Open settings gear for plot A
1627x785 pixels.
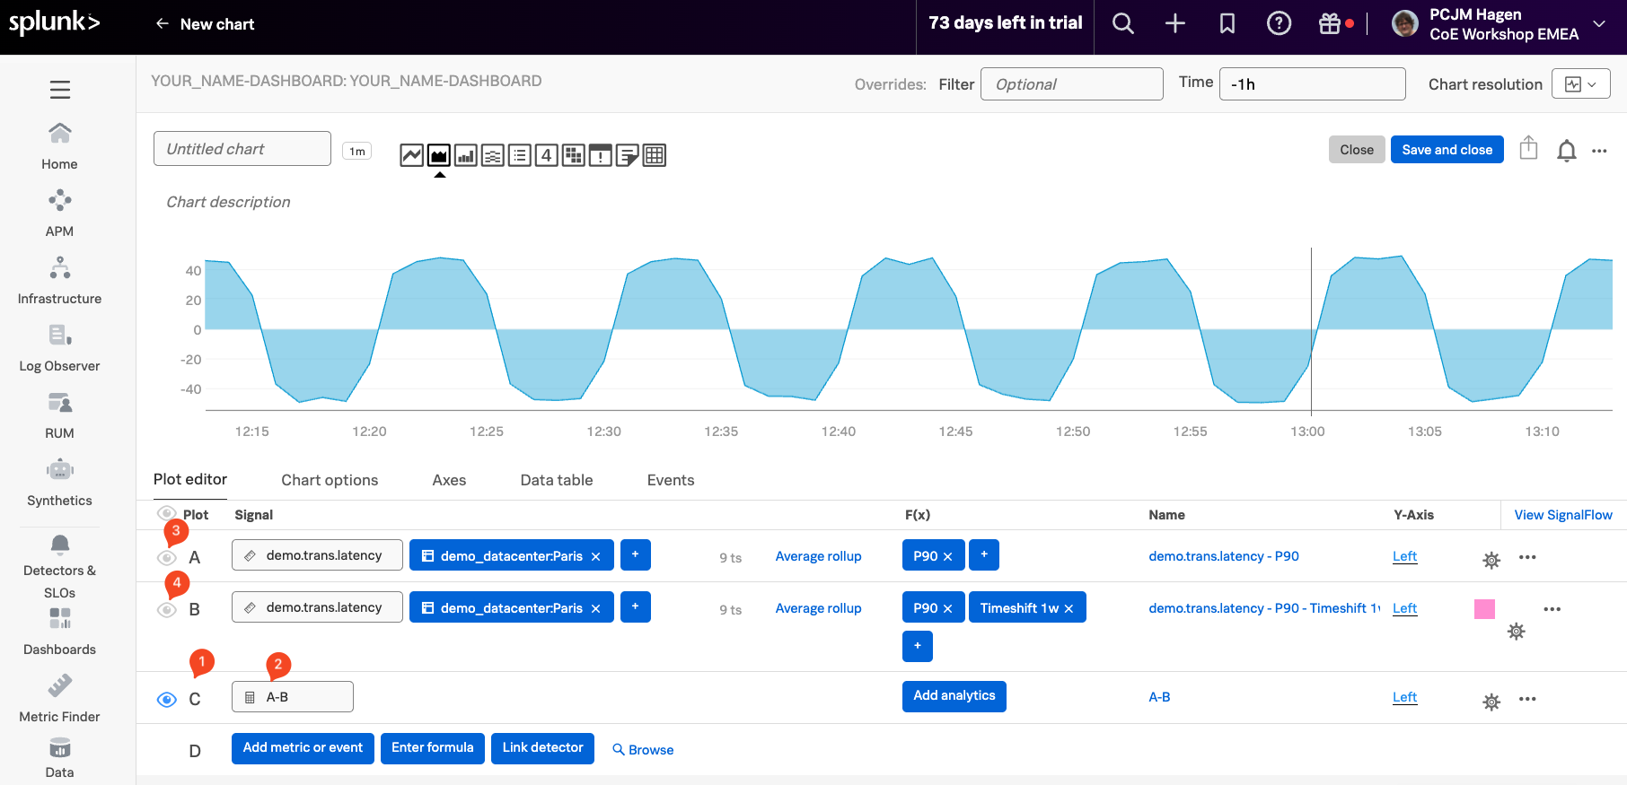click(1491, 560)
